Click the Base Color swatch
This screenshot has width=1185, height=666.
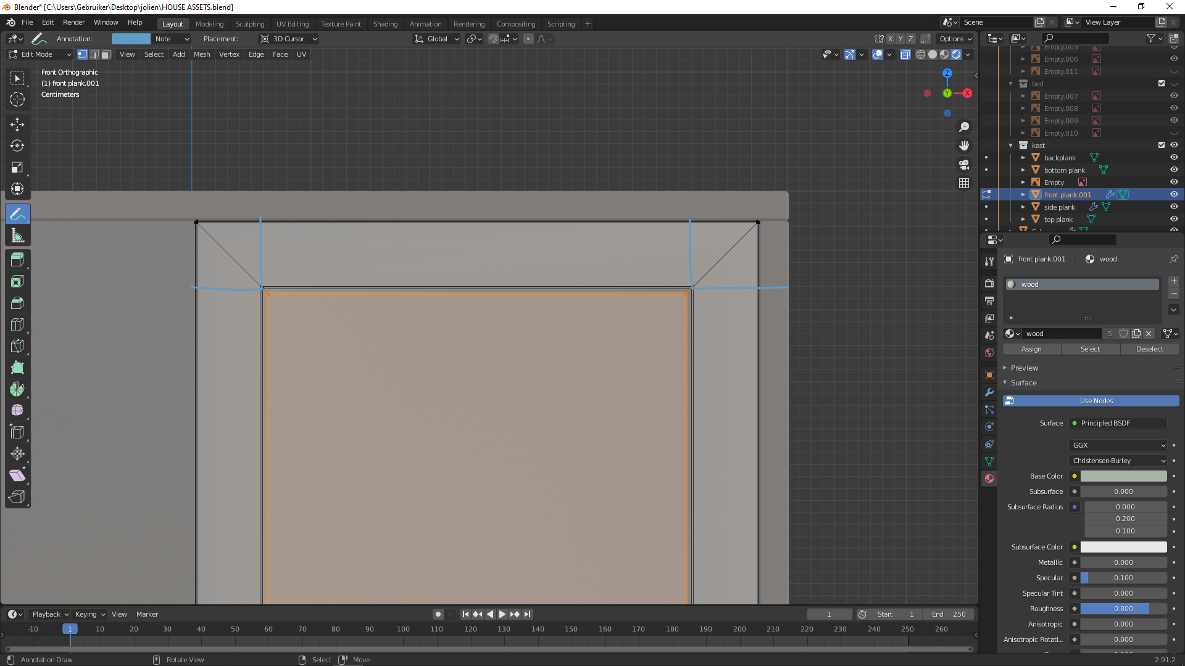click(x=1123, y=476)
